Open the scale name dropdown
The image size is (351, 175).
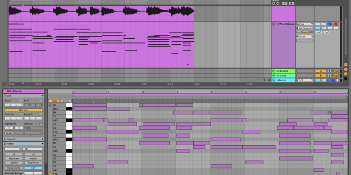tap(34, 133)
